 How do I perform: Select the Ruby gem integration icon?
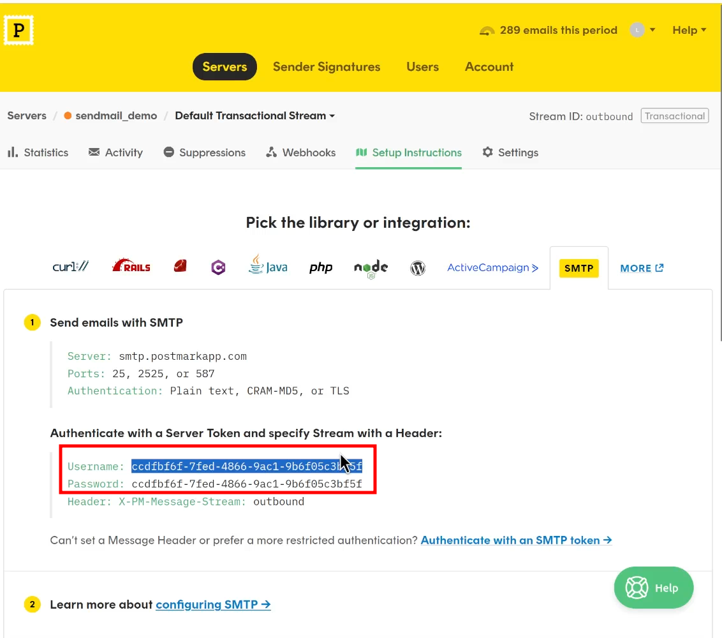point(180,266)
